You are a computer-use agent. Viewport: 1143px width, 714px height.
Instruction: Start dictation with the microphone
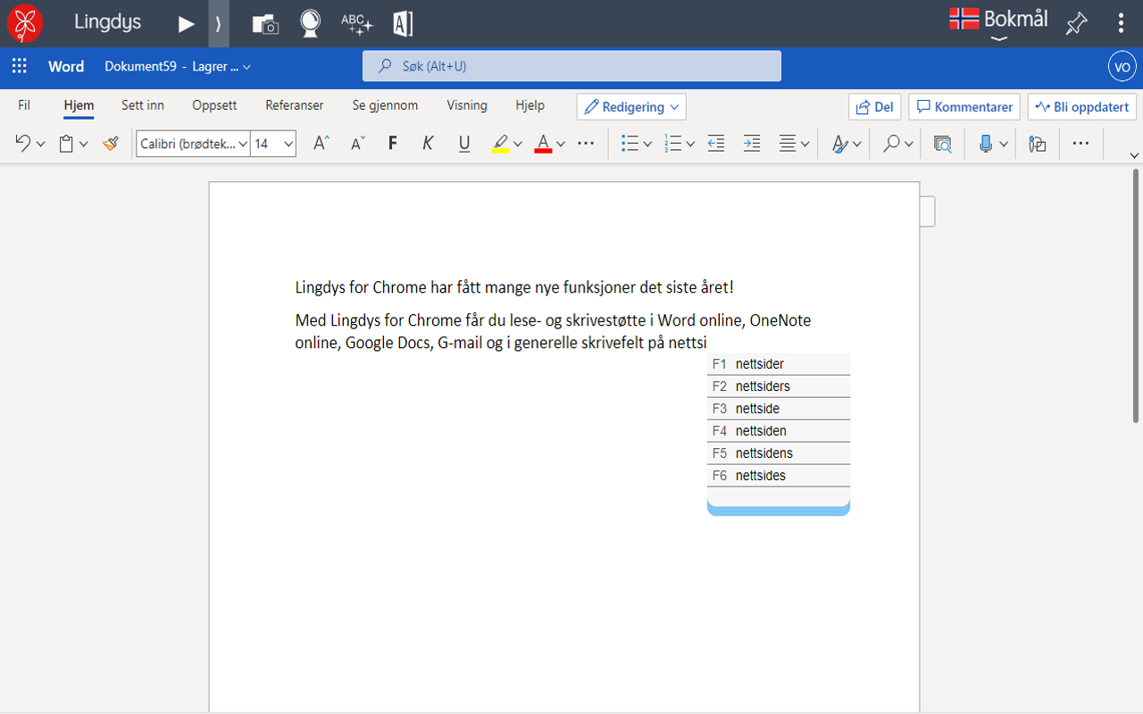tap(986, 143)
